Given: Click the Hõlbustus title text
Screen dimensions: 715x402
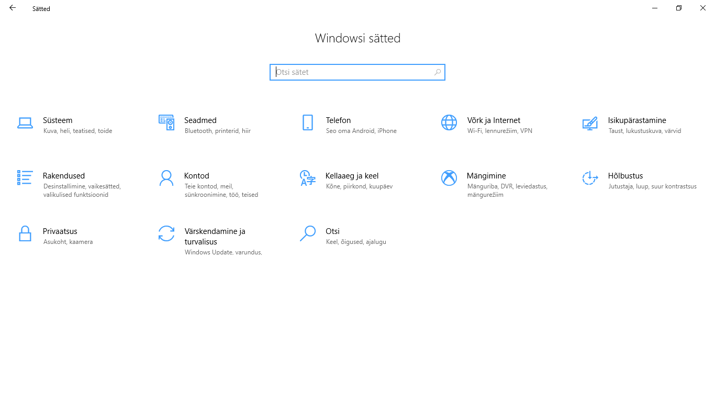Looking at the screenshot, I should tap(625, 176).
